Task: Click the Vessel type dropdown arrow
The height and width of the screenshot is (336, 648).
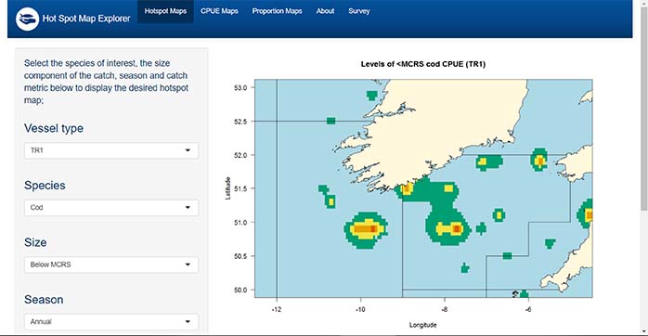Action: click(188, 150)
